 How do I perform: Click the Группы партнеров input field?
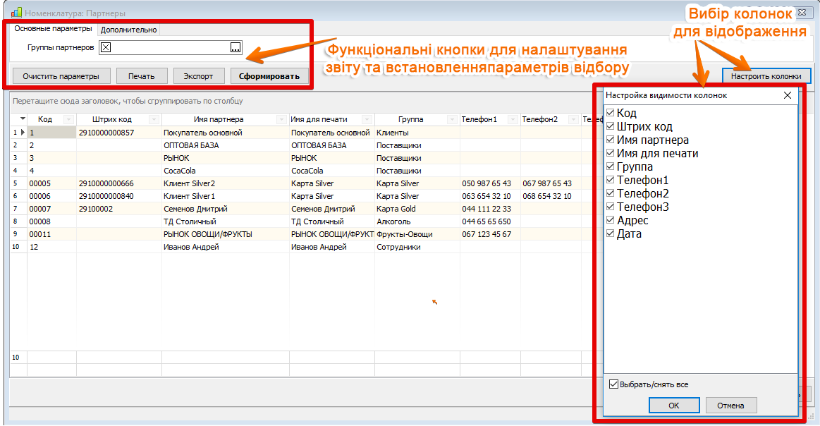(170, 48)
